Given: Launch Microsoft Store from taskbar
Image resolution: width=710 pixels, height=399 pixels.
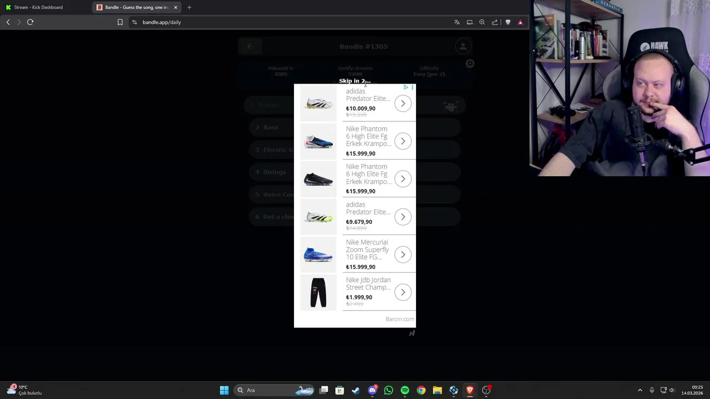Looking at the screenshot, I should coord(339,390).
